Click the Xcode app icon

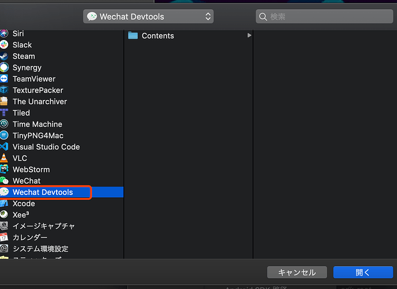4,203
